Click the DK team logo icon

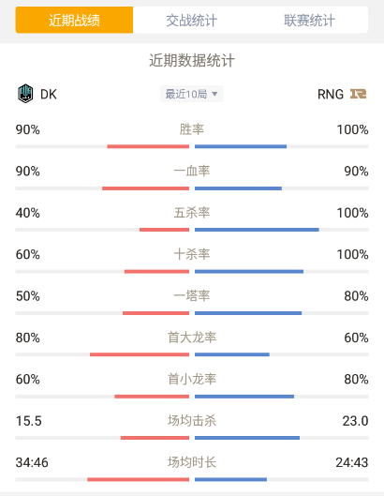click(25, 94)
